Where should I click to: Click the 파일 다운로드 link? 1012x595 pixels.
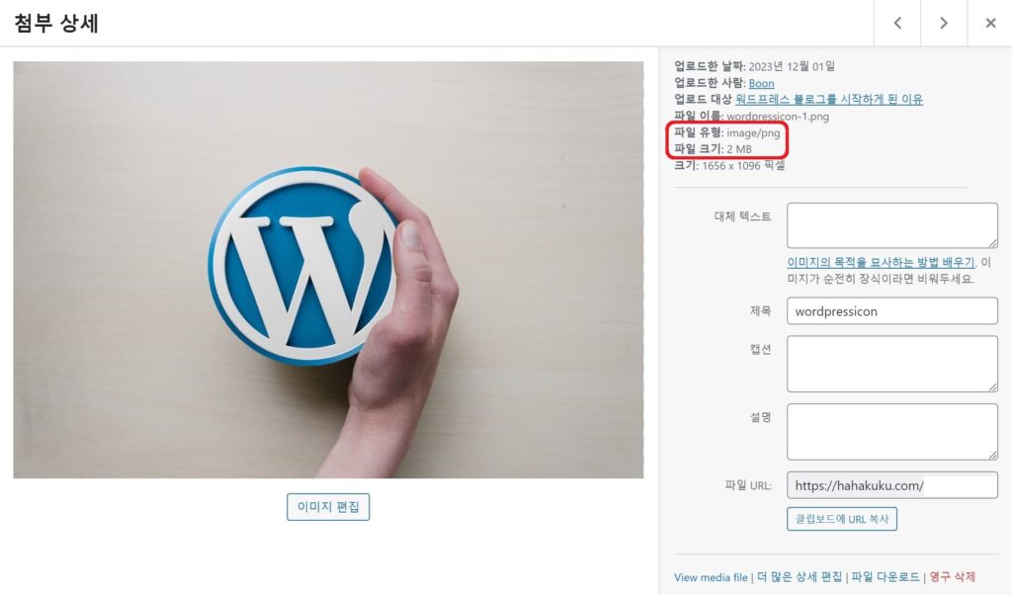point(885,577)
